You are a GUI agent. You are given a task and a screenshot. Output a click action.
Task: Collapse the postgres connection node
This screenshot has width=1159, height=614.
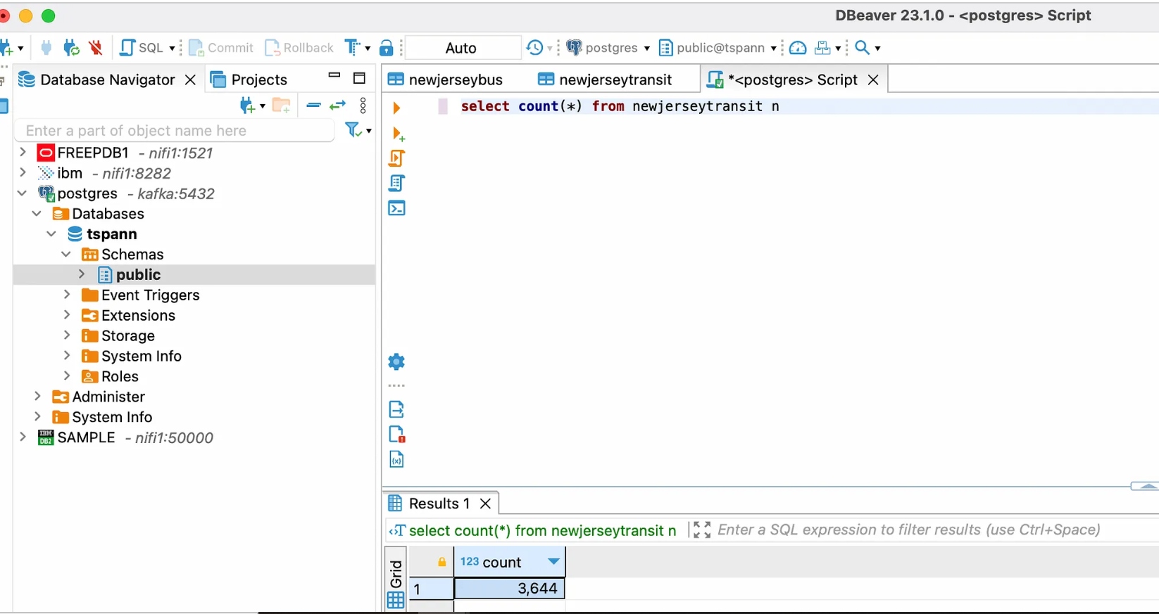(x=23, y=193)
